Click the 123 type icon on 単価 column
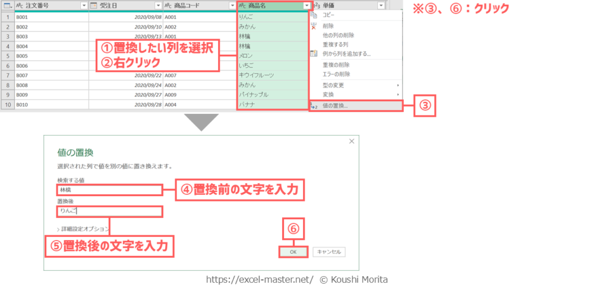Viewport: 594px width, 285px height. click(x=316, y=5)
